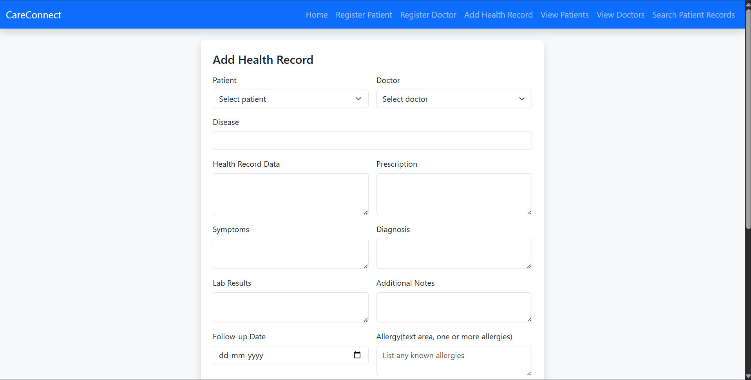Focus the Symptoms textarea

pyautogui.click(x=290, y=254)
